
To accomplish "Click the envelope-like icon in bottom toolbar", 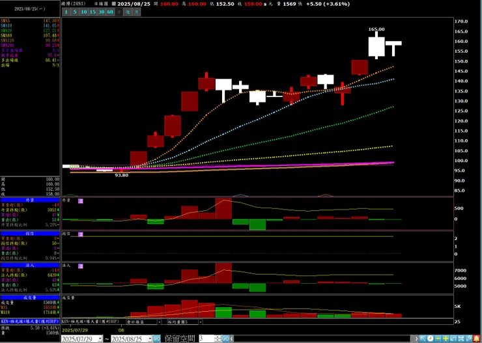I will [461, 338].
